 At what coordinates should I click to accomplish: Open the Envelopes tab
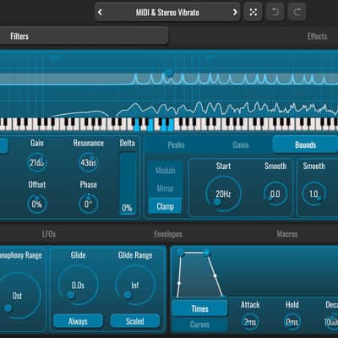pyautogui.click(x=168, y=234)
